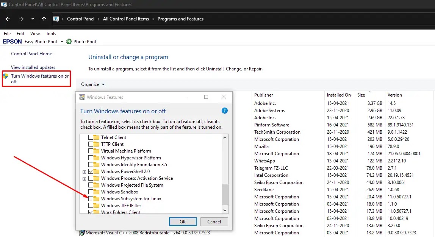Sort by Installed On column

(339, 95)
